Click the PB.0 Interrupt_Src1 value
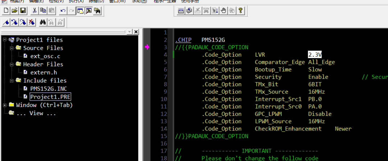The image size is (388, 161). pyautogui.click(x=315, y=99)
